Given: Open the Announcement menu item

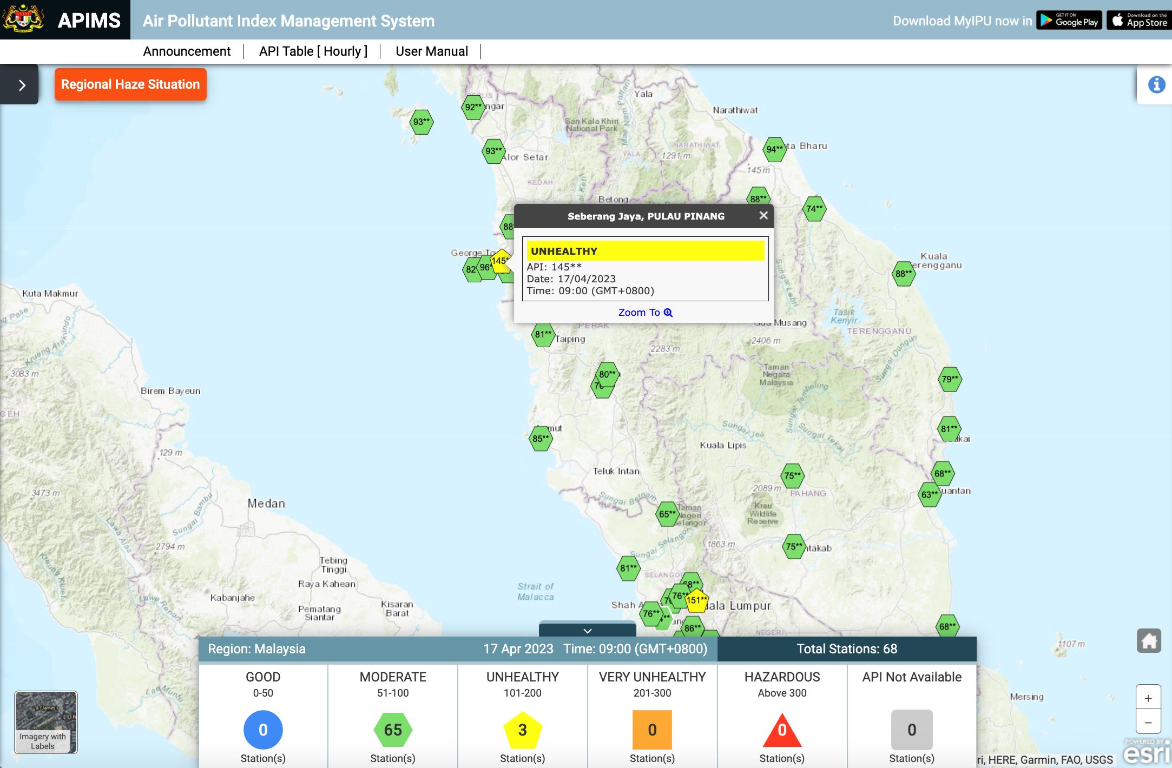Looking at the screenshot, I should pos(186,51).
